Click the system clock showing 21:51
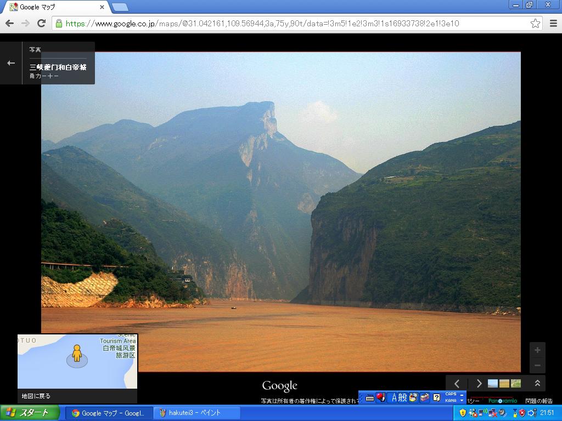This screenshot has height=421, width=562. (x=547, y=413)
